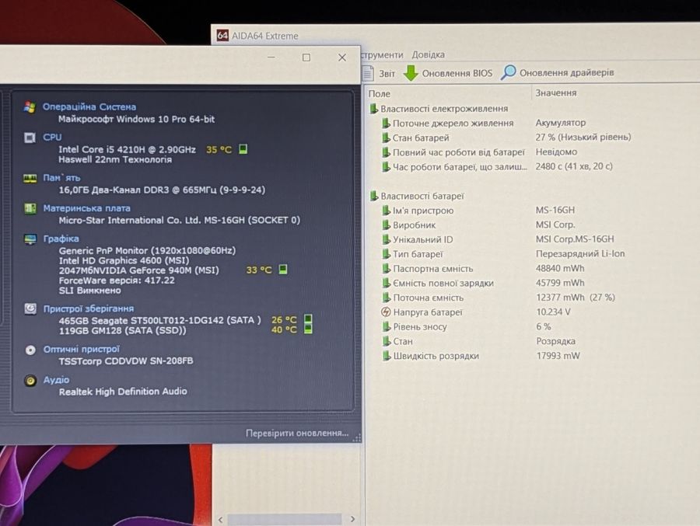This screenshot has width=700, height=526.
Task: Open the Операційна Система section link
Action: [89, 106]
